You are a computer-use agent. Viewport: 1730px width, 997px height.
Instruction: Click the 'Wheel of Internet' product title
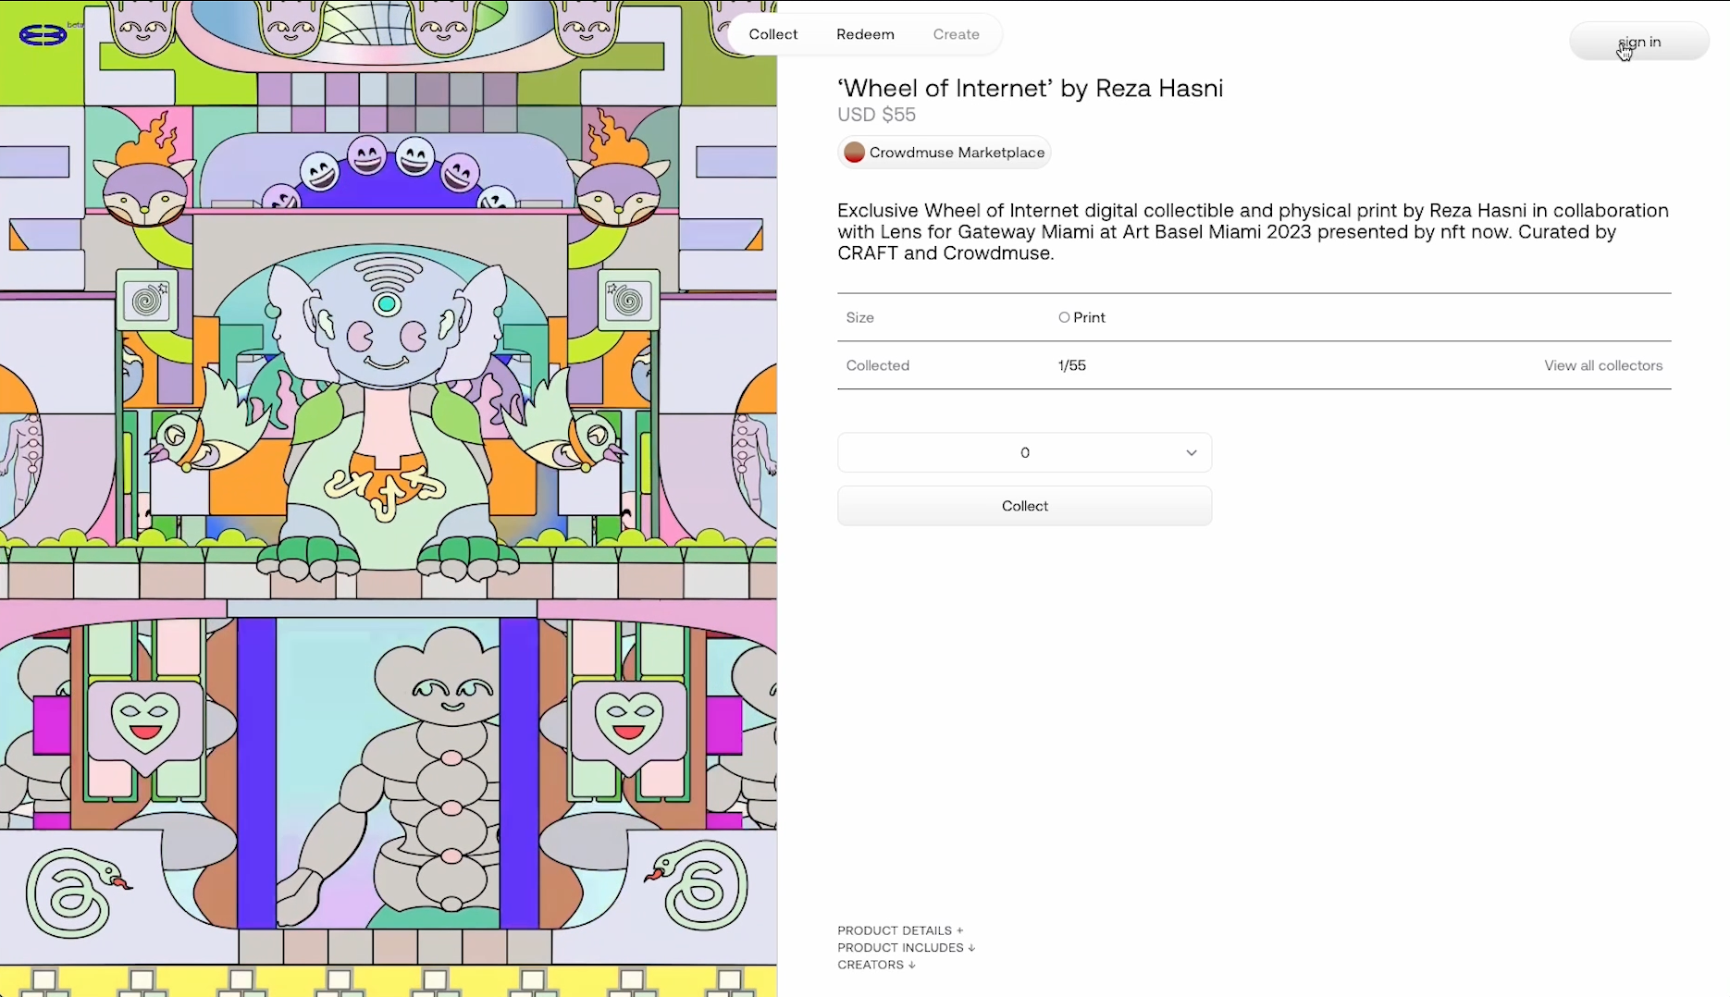click(1030, 88)
